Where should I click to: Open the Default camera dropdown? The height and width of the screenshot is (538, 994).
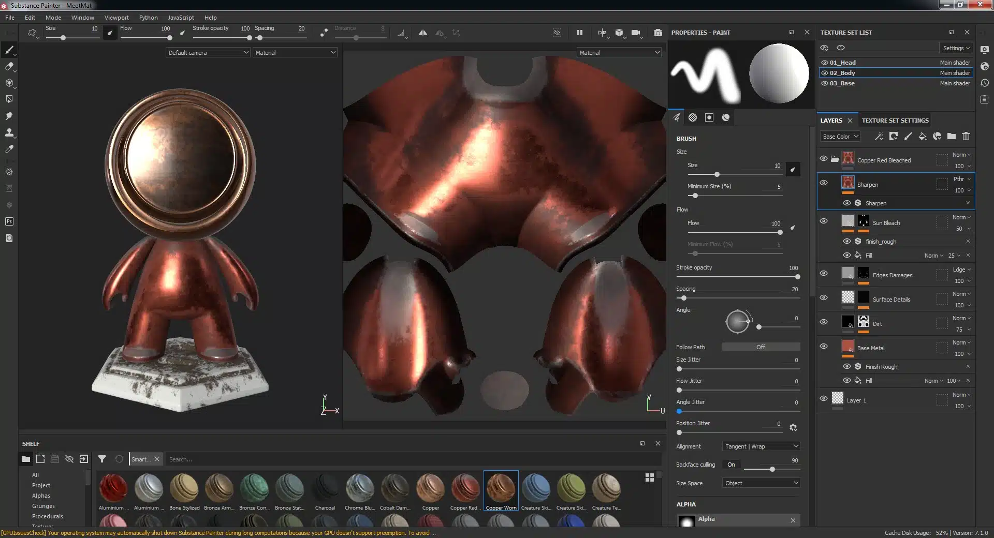point(208,52)
